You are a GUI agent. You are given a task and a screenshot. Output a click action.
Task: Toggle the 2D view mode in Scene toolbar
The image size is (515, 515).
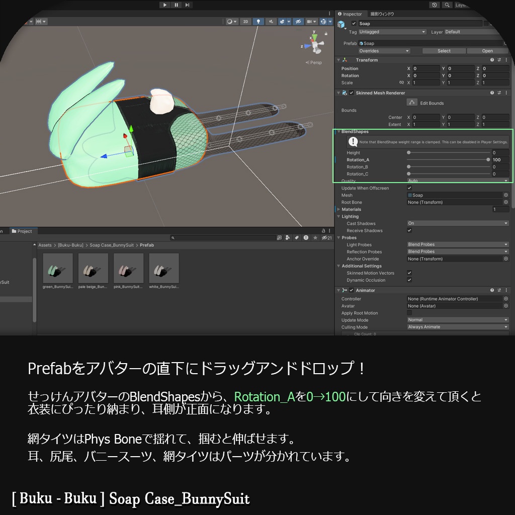(246, 21)
